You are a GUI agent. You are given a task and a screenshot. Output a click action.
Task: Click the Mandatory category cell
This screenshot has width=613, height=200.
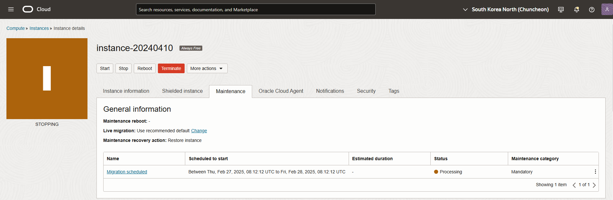[x=522, y=172]
